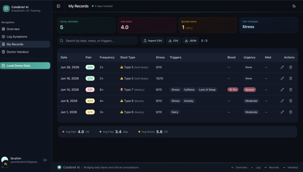Click the Lack of Sleep trigger tag

(207, 90)
